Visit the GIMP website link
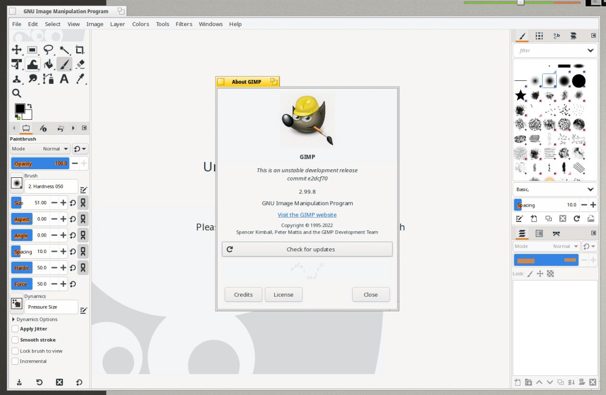This screenshot has width=606, height=395. tap(307, 215)
